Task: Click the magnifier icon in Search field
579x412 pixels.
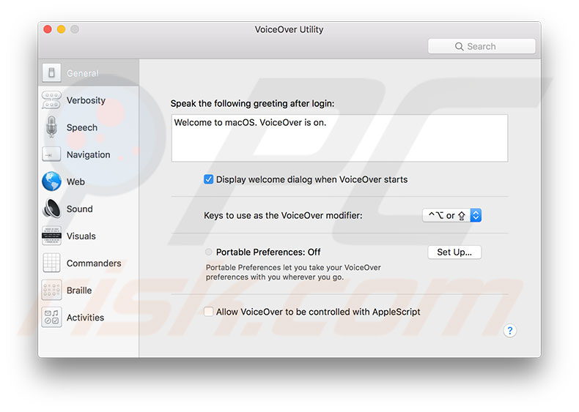Action: 459,47
